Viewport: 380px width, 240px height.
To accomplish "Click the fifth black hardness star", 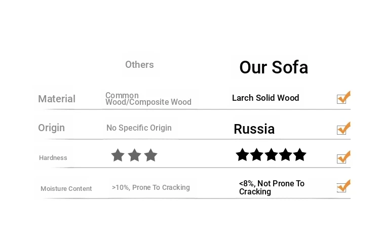I will [x=300, y=155].
